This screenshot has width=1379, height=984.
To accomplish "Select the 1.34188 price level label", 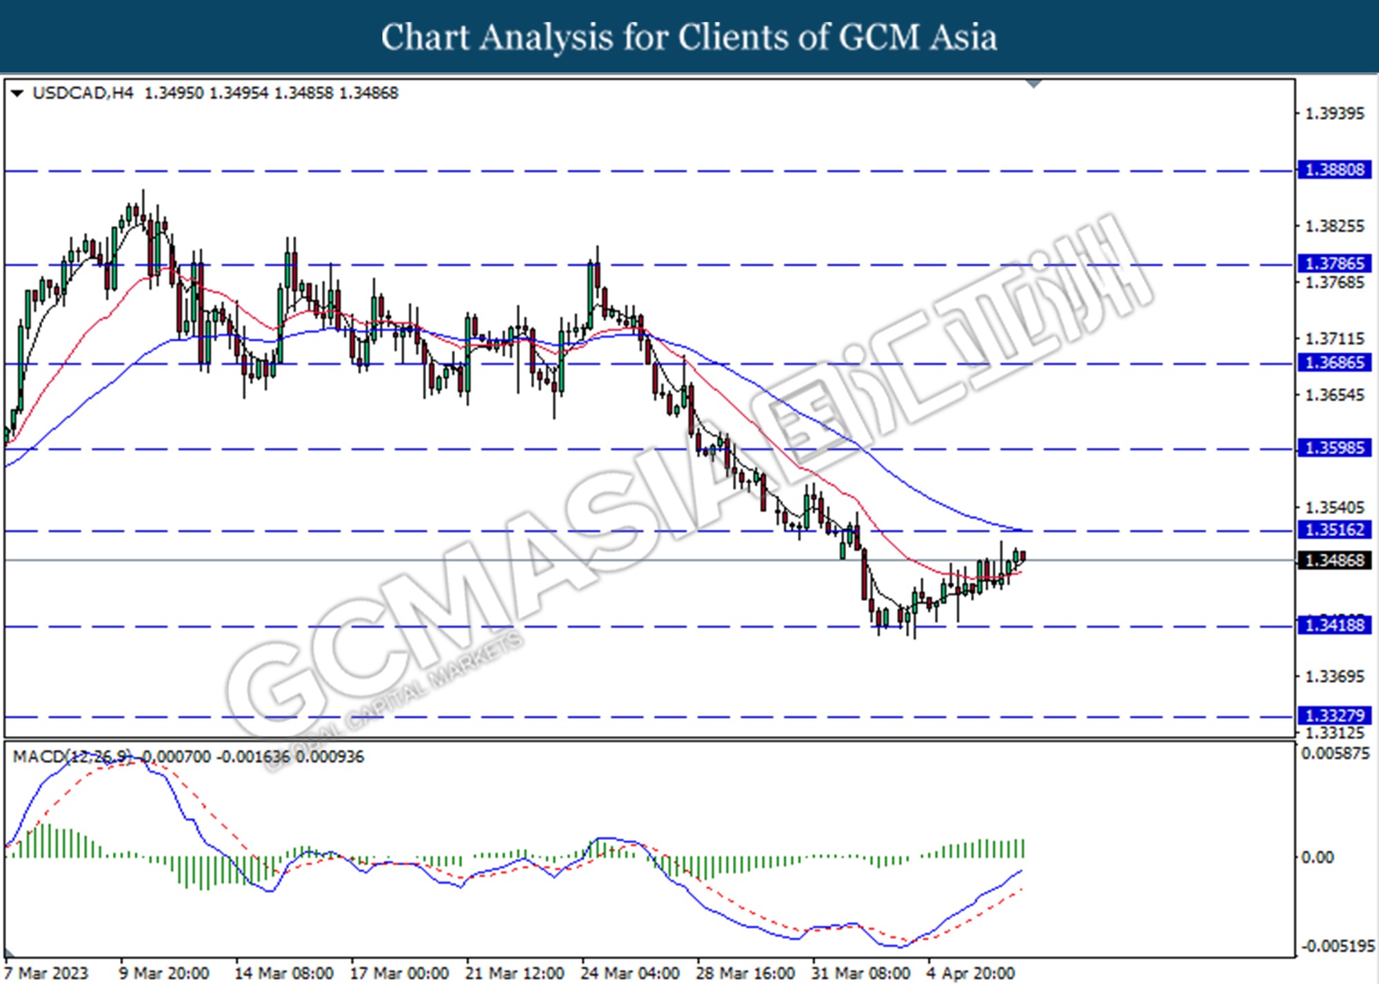I will [1335, 626].
